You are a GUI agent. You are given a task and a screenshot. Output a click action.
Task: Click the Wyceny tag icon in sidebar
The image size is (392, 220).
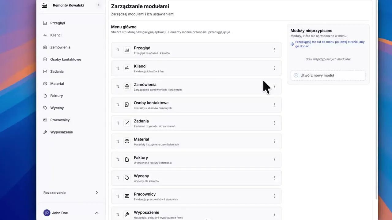click(x=45, y=108)
